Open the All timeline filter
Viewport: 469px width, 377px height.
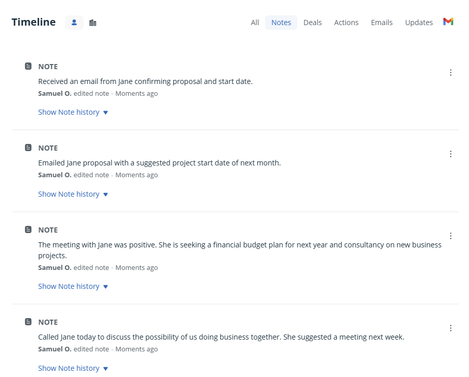tap(255, 22)
